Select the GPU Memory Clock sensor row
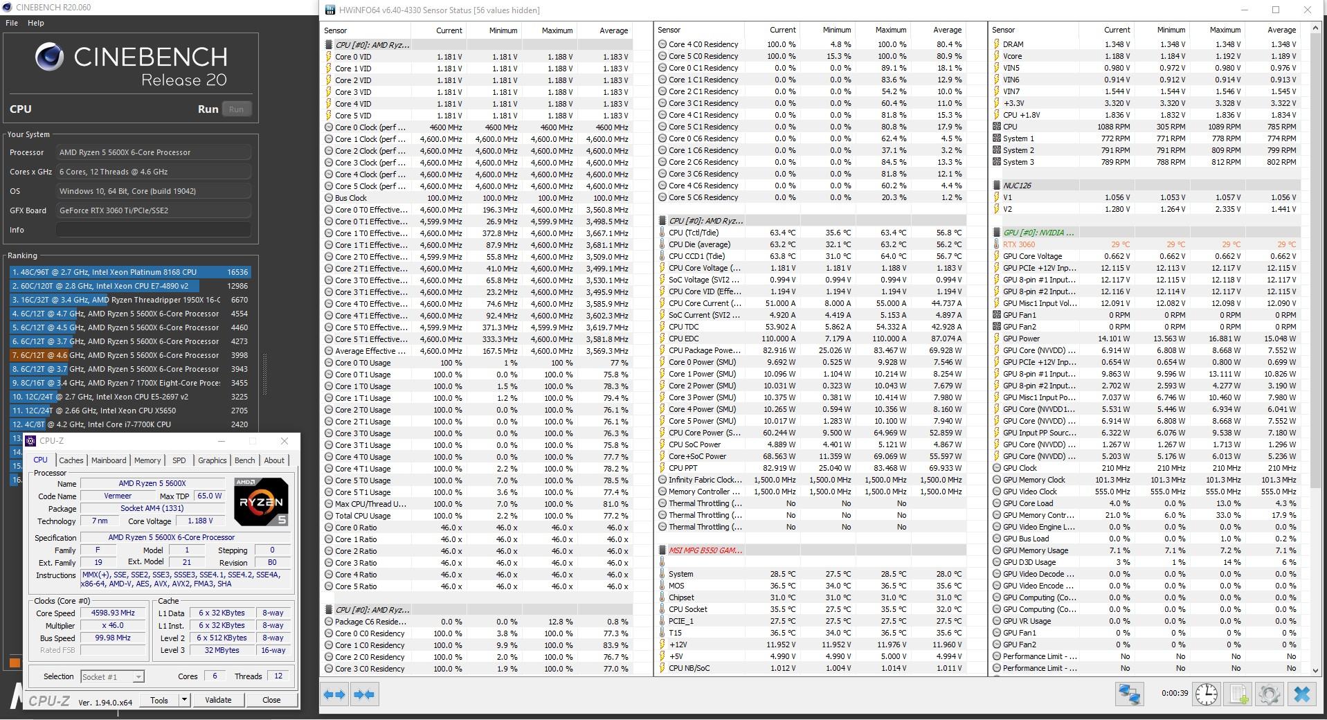The height and width of the screenshot is (720, 1327). (1145, 480)
